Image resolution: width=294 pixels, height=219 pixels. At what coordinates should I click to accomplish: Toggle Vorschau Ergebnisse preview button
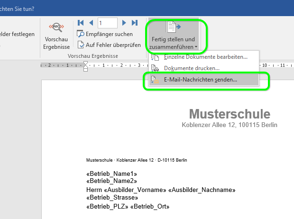[56, 36]
